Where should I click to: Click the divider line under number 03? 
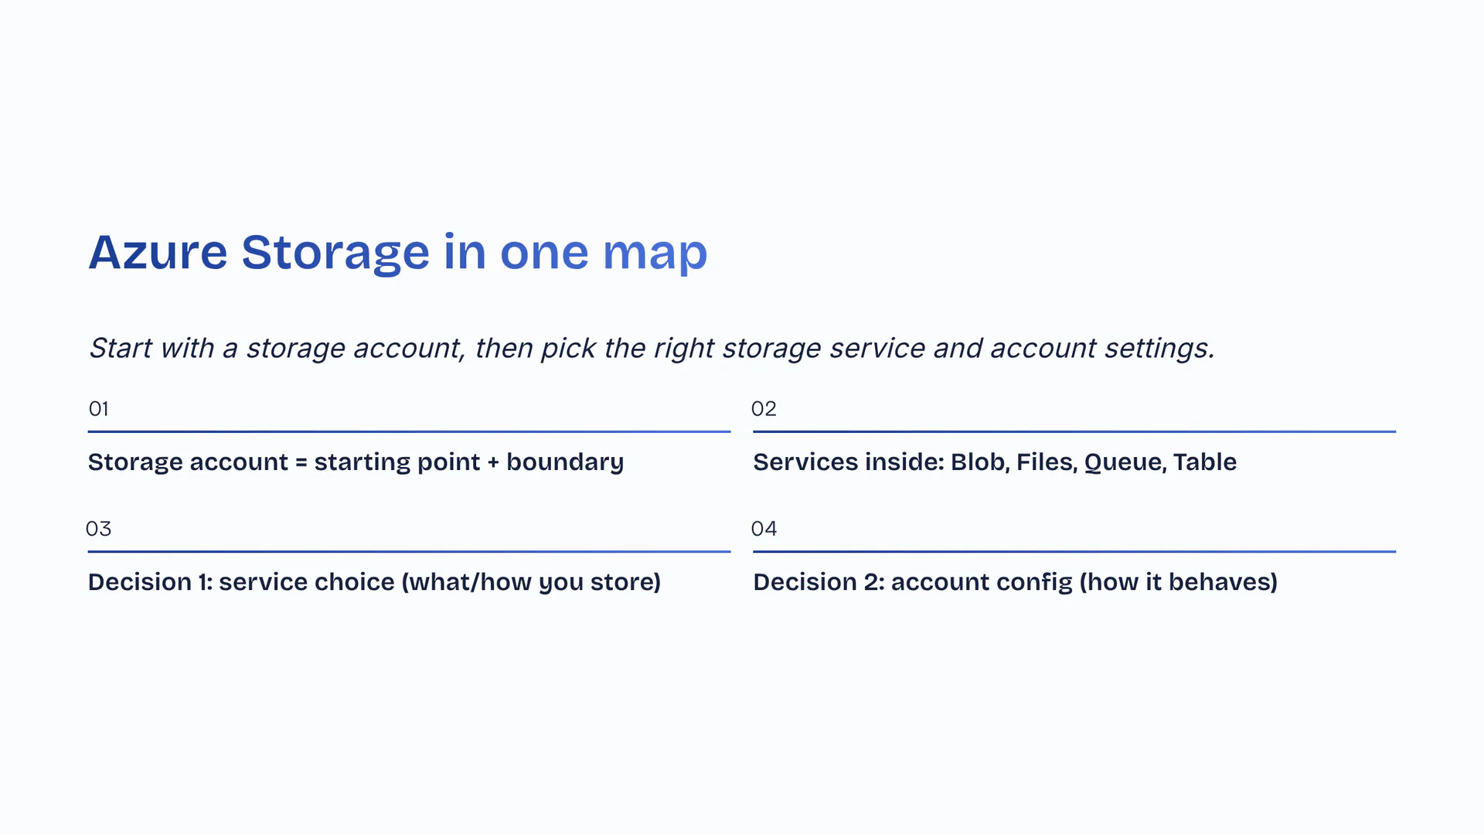[409, 551]
